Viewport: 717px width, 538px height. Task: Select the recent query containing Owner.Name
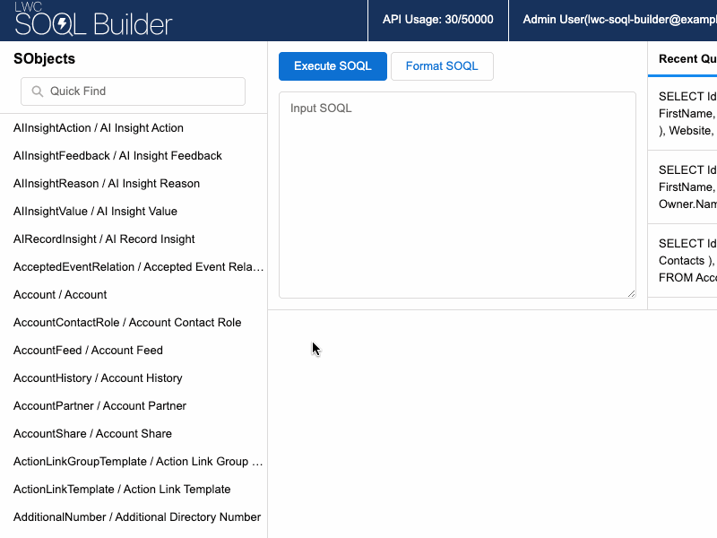click(690, 187)
